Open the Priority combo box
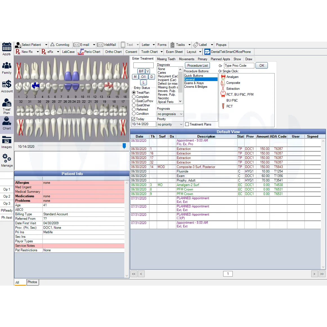 pyautogui.click(x=170, y=124)
